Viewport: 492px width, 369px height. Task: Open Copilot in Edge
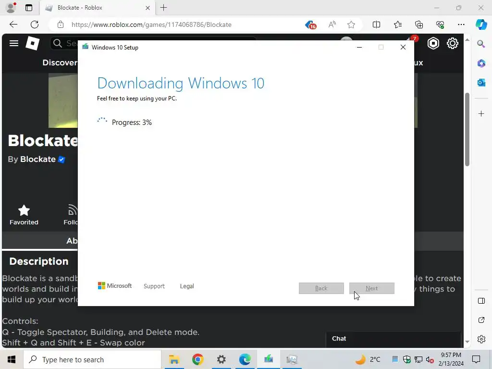coord(481,25)
